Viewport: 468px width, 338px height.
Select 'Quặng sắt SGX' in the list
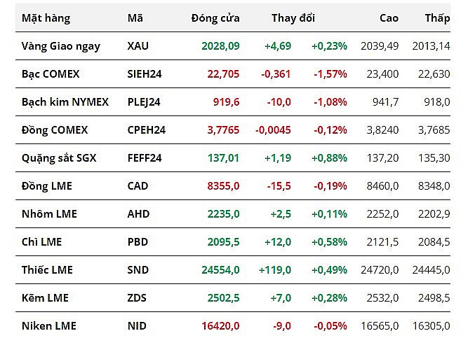pos(59,157)
